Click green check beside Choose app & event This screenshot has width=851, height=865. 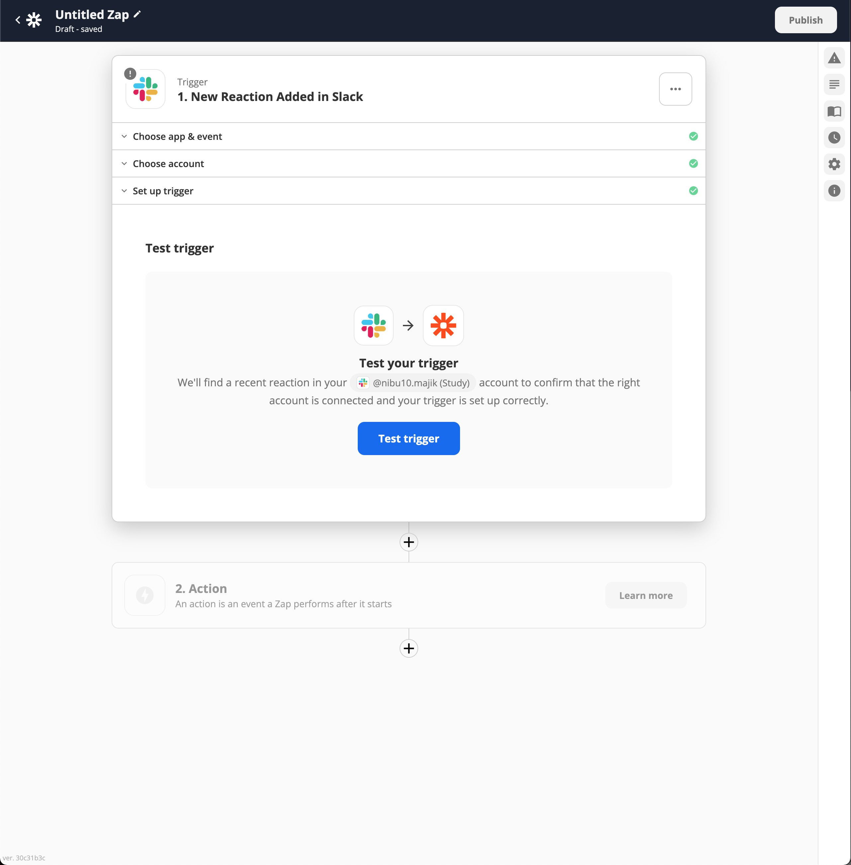coord(693,136)
